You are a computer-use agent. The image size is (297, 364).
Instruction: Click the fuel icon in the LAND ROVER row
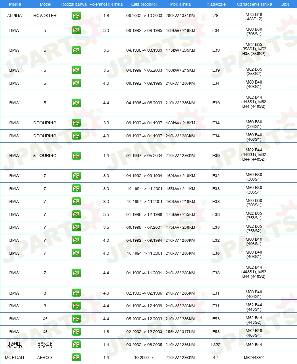click(76, 345)
